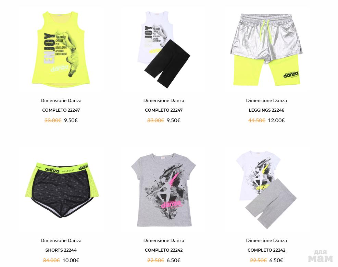Click COMPLETO 22247 title under white tank set
This screenshot has width=338, height=267.
(164, 110)
